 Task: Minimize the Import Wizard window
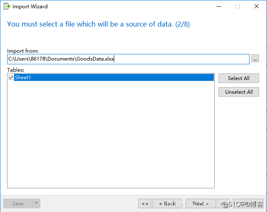click(x=219, y=7)
